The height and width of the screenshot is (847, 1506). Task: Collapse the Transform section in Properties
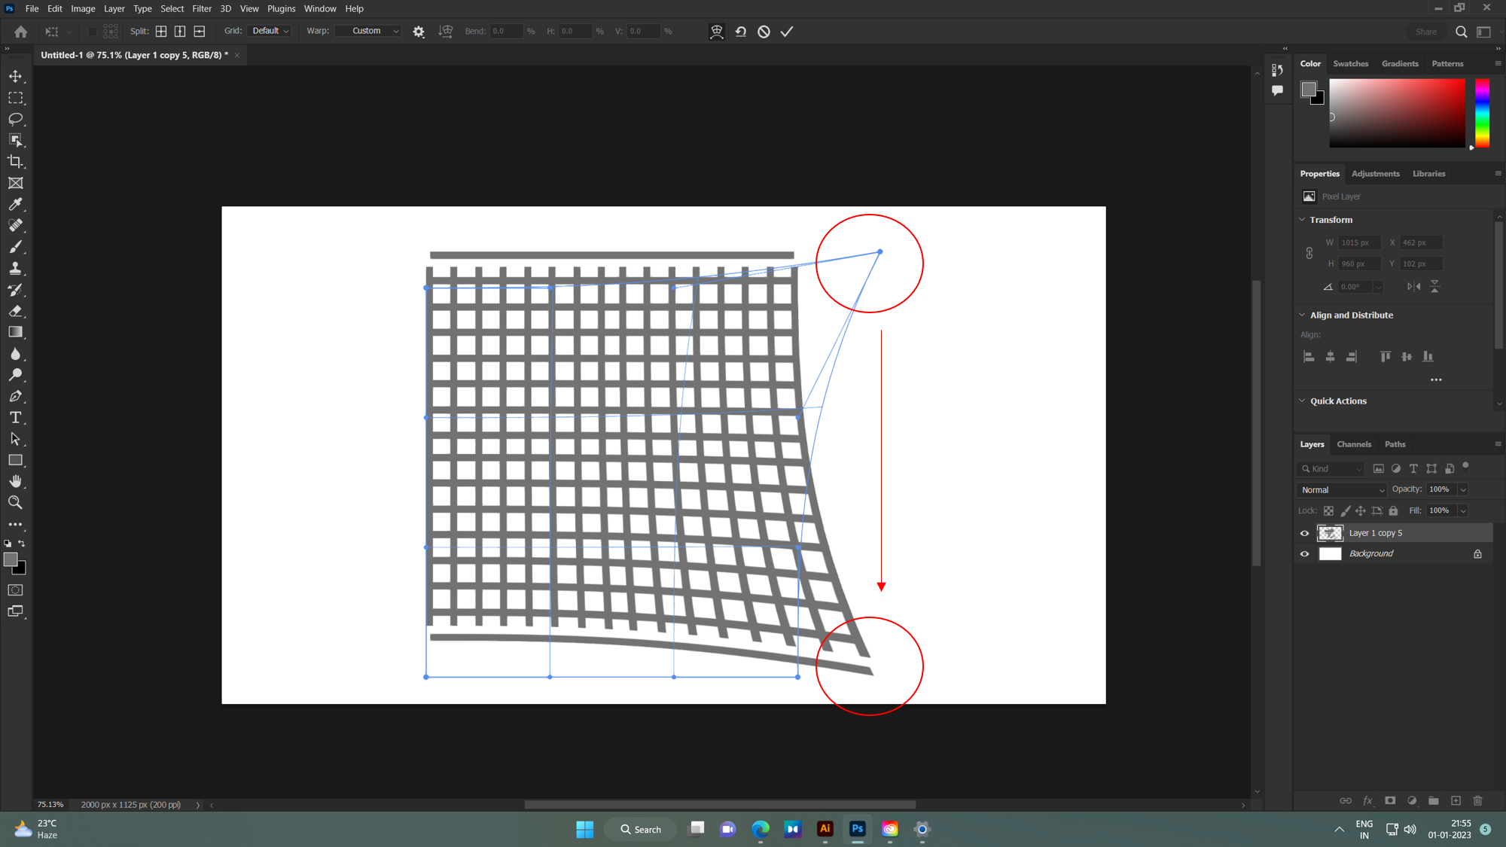tap(1302, 219)
